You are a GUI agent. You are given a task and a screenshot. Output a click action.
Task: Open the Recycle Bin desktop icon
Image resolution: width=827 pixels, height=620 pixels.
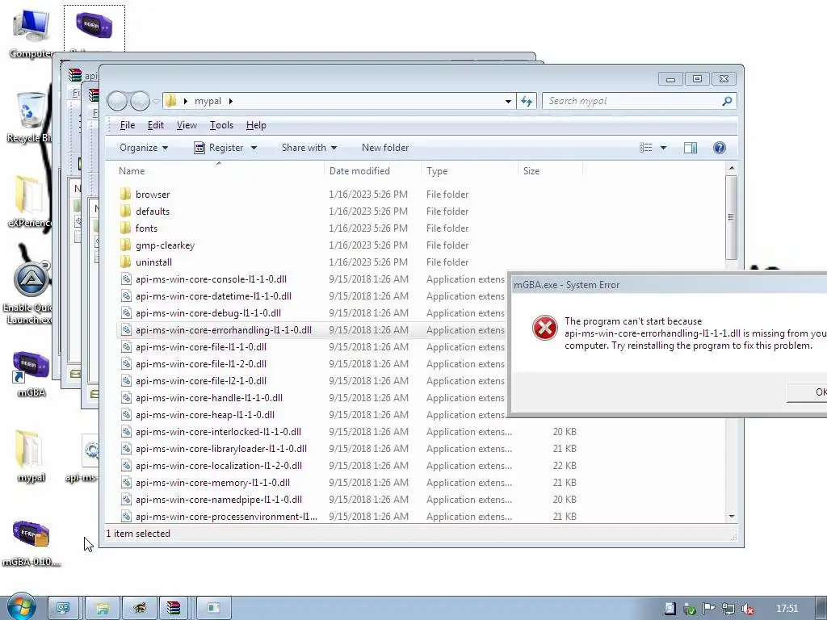click(30, 117)
